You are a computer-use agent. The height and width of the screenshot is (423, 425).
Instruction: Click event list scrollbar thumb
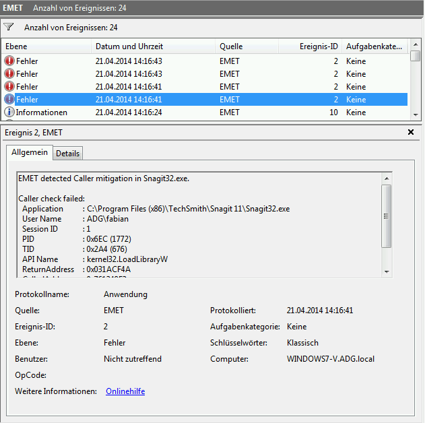416,56
